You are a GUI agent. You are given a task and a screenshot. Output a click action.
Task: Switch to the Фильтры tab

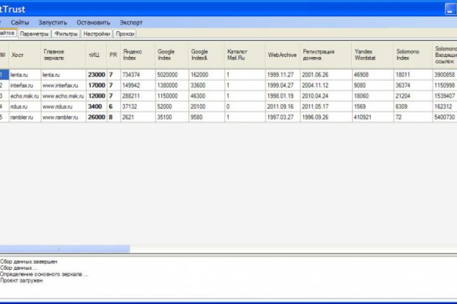coord(66,34)
